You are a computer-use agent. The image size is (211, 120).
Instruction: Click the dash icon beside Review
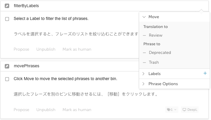click(144, 35)
